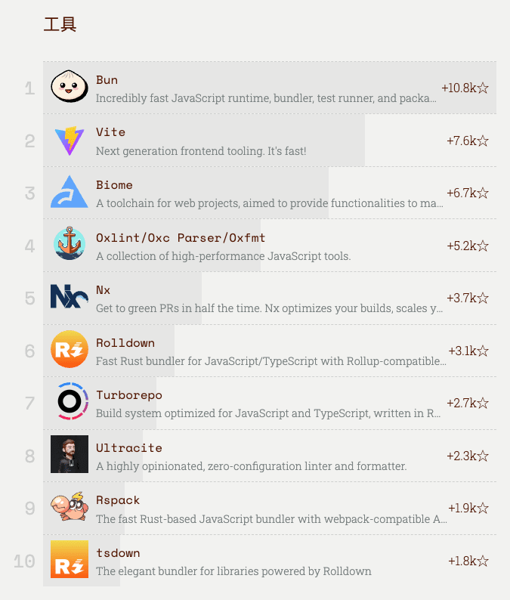The width and height of the screenshot is (510, 600).
Task: Open the Oxlint/Oxc Parser/Oxfmt title link
Action: [x=181, y=238]
